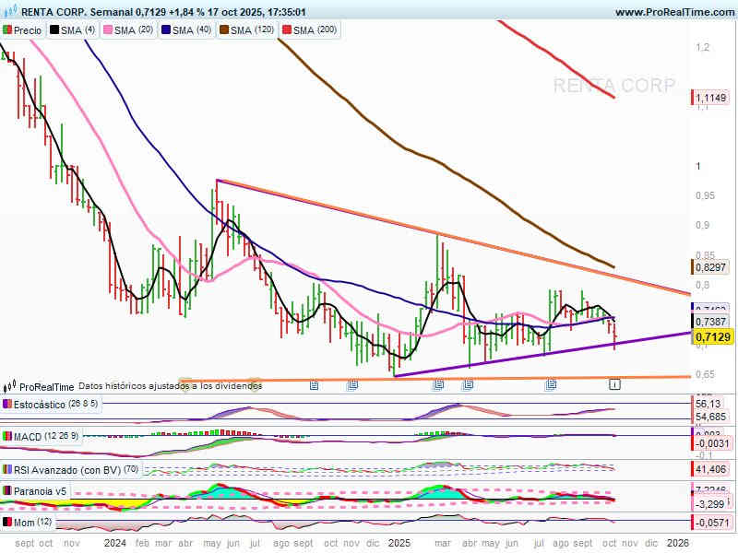Image resolution: width=738 pixels, height=553 pixels.
Task: Click the Estocástico indicator icon
Action: 8,404
